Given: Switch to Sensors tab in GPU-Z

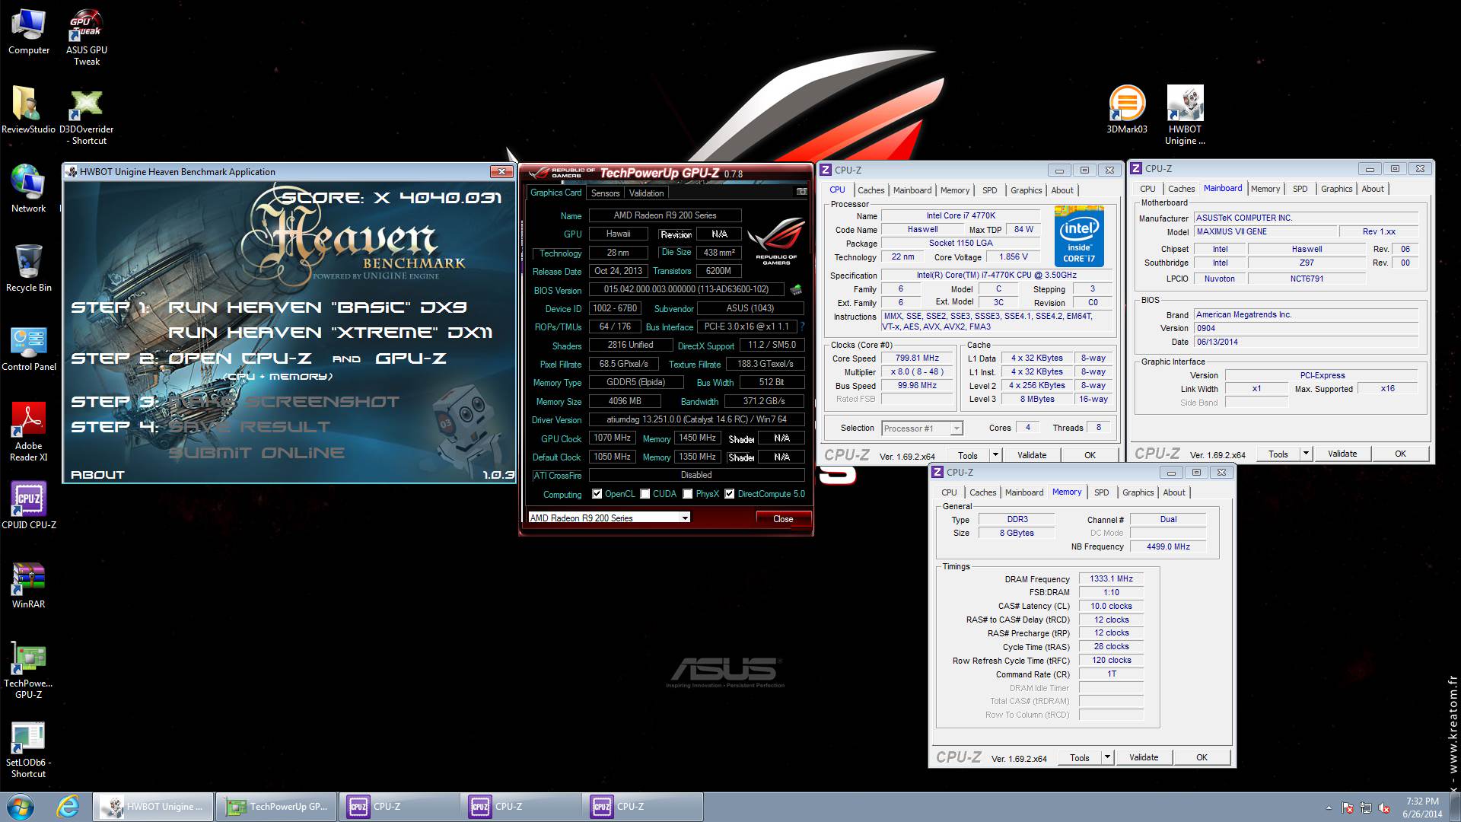Looking at the screenshot, I should pos(606,193).
